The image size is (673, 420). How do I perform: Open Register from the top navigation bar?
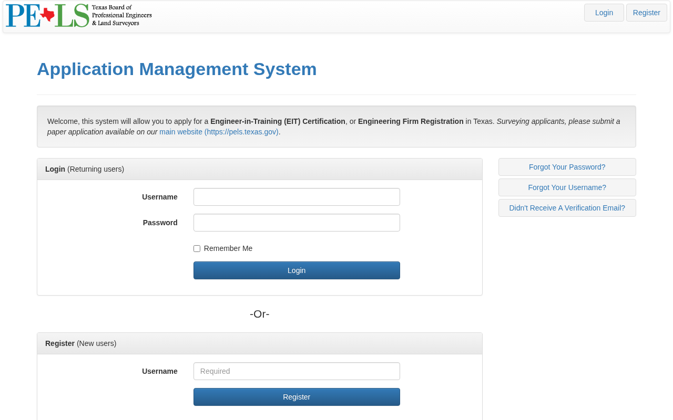pyautogui.click(x=646, y=13)
